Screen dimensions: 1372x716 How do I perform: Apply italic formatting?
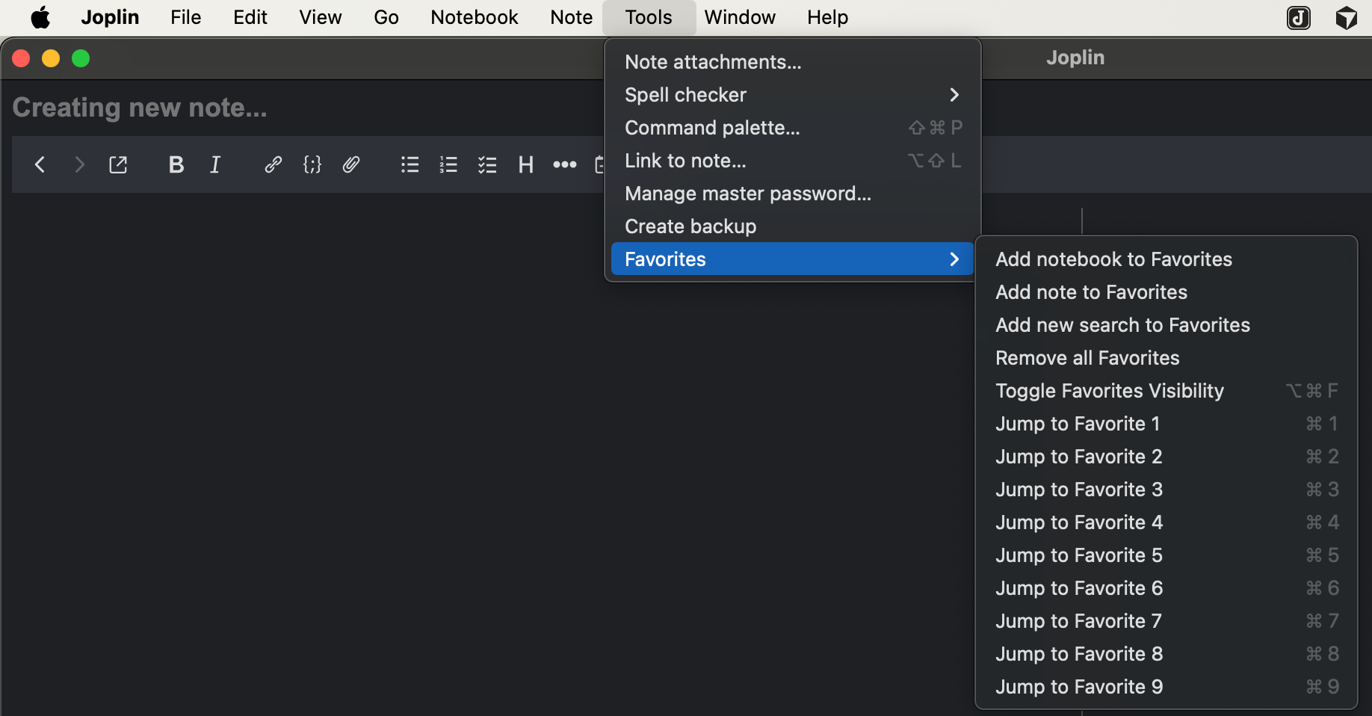[x=215, y=164]
